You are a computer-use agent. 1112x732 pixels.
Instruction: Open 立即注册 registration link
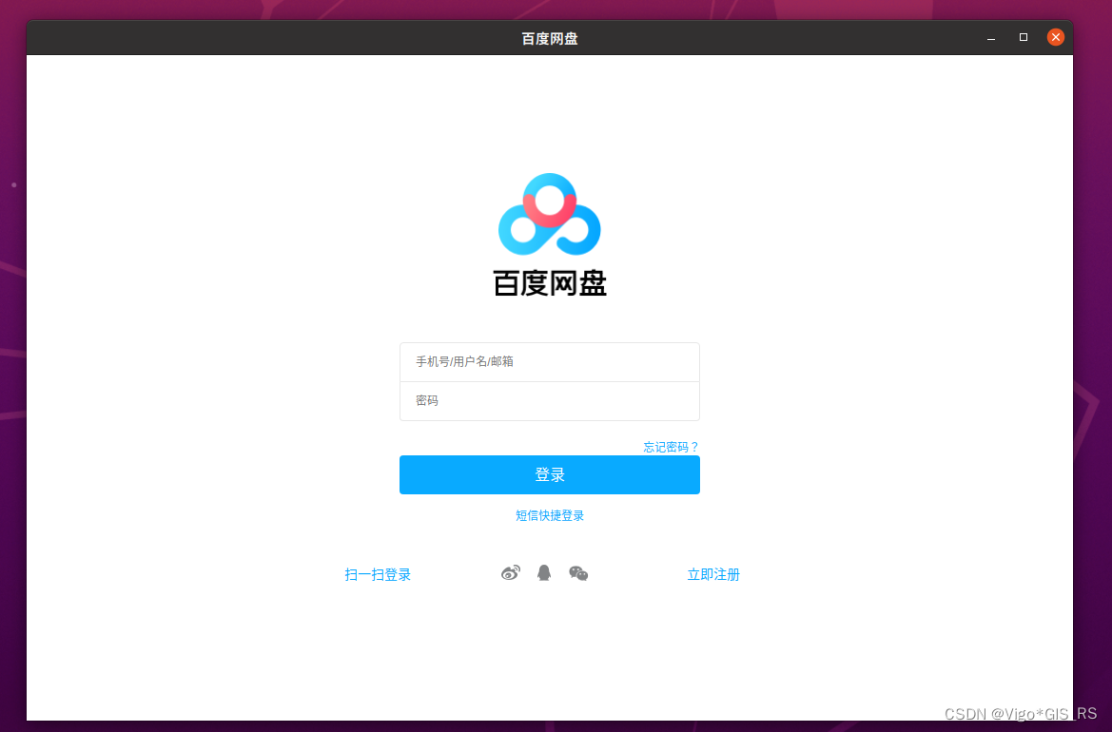pos(713,573)
